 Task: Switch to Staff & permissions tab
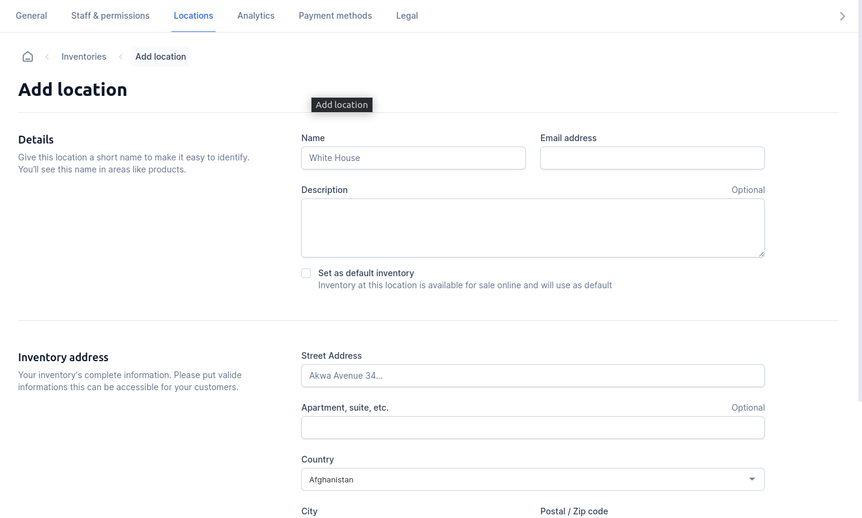pyautogui.click(x=110, y=16)
